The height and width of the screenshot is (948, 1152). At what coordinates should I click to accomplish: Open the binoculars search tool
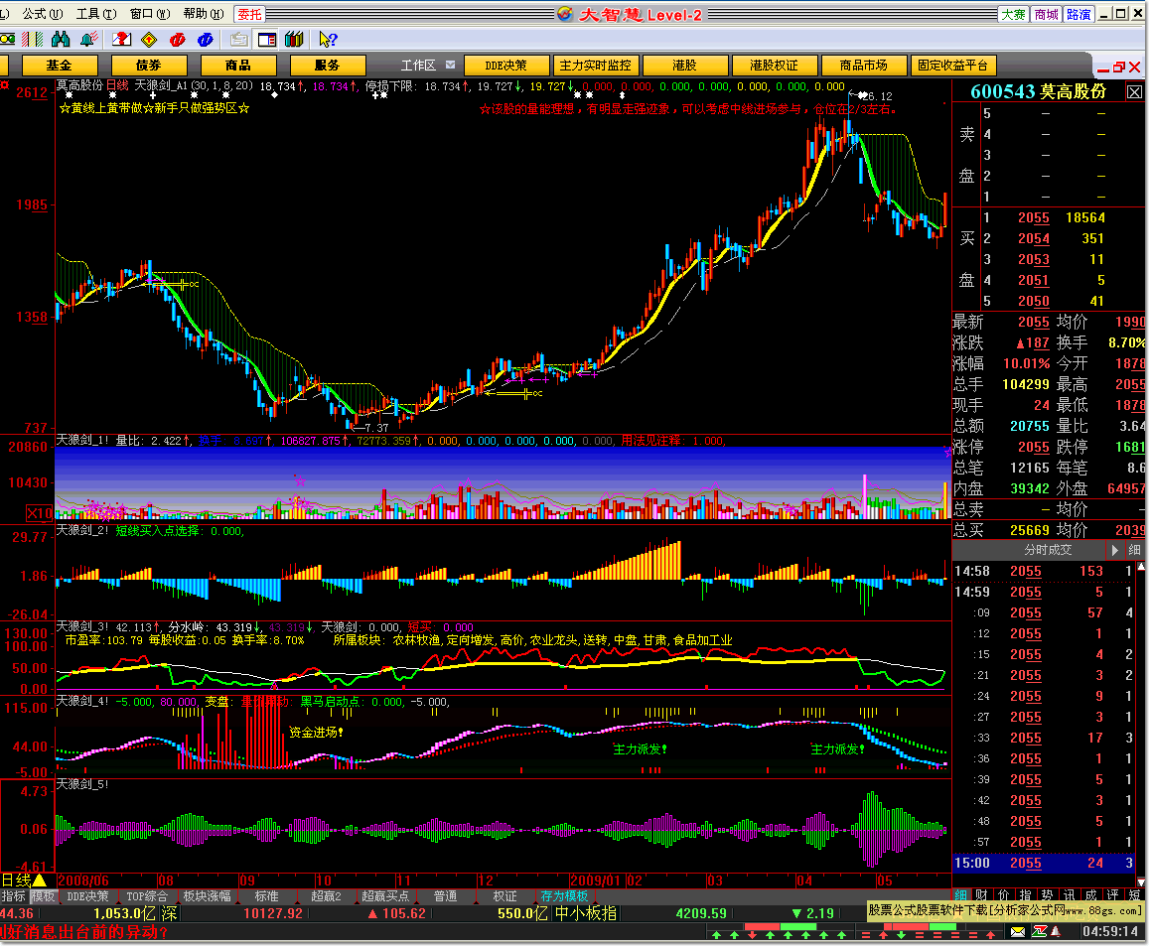coord(61,39)
